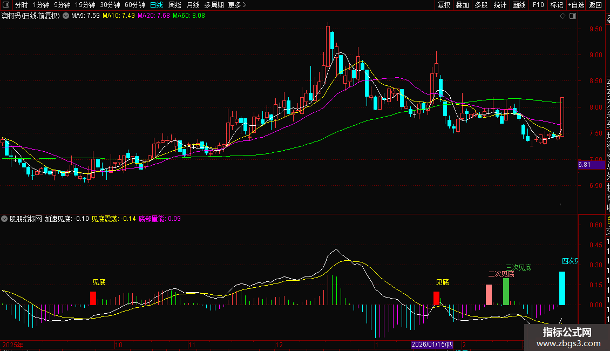Add stock via +自选 button

[576, 5]
